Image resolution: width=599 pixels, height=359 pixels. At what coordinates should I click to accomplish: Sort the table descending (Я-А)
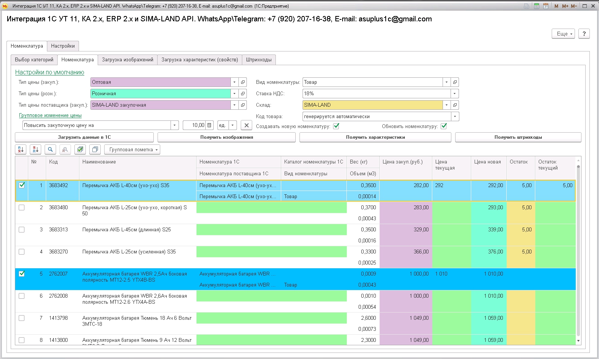(x=35, y=150)
